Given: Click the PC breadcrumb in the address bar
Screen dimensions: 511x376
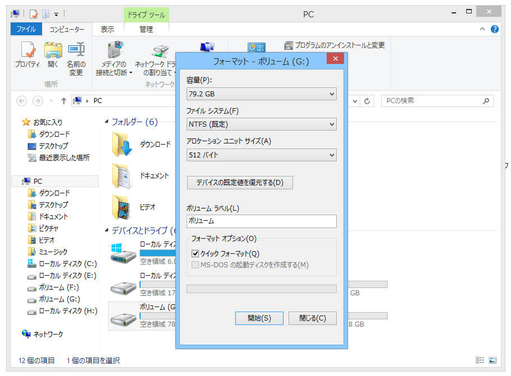Looking at the screenshot, I should (97, 101).
